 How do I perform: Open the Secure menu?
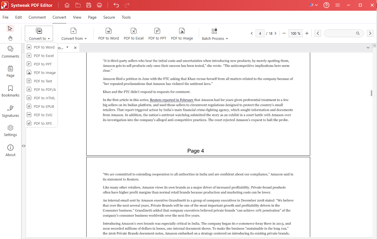tap(109, 17)
